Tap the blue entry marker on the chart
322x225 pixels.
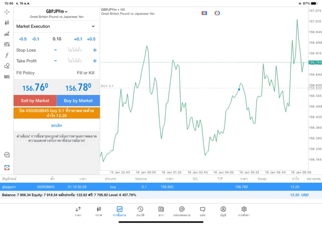pyautogui.click(x=239, y=90)
